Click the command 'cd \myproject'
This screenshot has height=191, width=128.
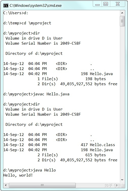point(36,23)
